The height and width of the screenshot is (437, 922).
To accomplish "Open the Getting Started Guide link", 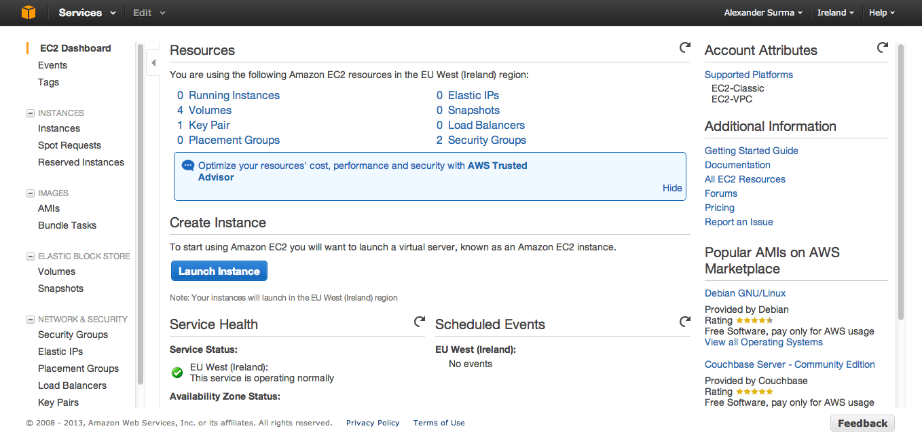I will [752, 151].
